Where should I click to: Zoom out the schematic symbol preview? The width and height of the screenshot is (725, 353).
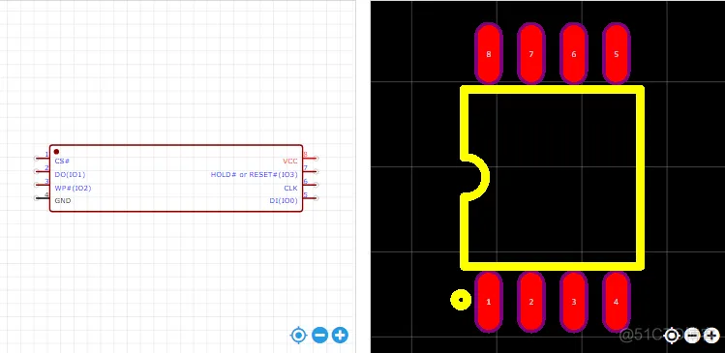[319, 335]
